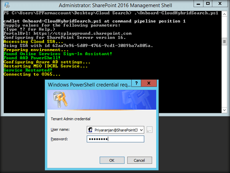The width and height of the screenshot is (230, 173).
Task: Click the 'Administrator: SharePoint 2016 Management Shell' title
Action: 115,5
